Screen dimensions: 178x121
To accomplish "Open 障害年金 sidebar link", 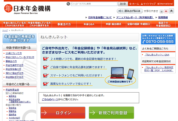I will click(12, 111).
